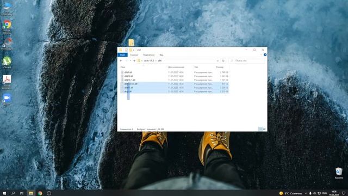Open the Windows Start menu
The width and height of the screenshot is (348, 196).
pos(4,193)
